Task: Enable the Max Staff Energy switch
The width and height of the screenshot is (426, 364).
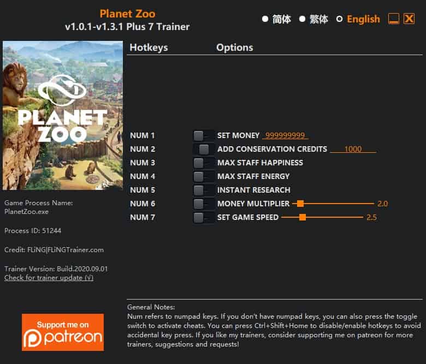Action: pyautogui.click(x=203, y=176)
